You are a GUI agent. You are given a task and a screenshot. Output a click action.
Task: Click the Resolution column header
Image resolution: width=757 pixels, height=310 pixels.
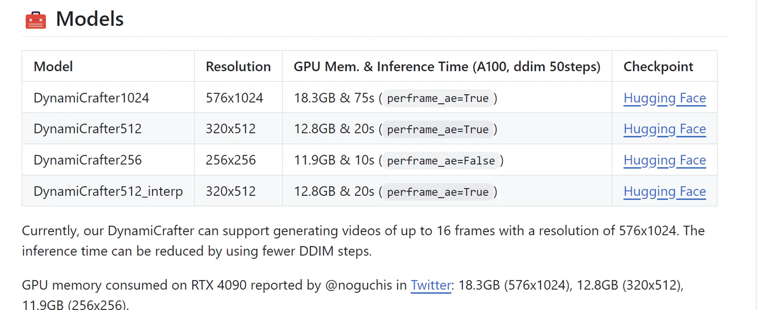(x=238, y=67)
